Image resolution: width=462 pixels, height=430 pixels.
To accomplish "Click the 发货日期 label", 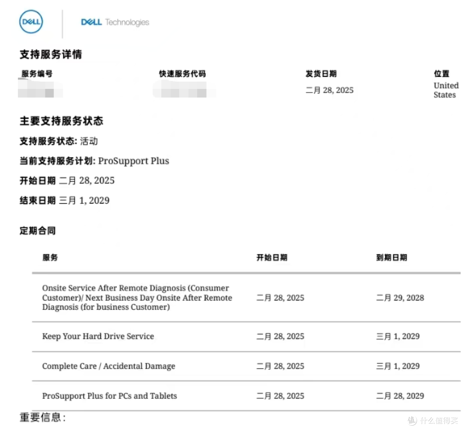I will [321, 74].
